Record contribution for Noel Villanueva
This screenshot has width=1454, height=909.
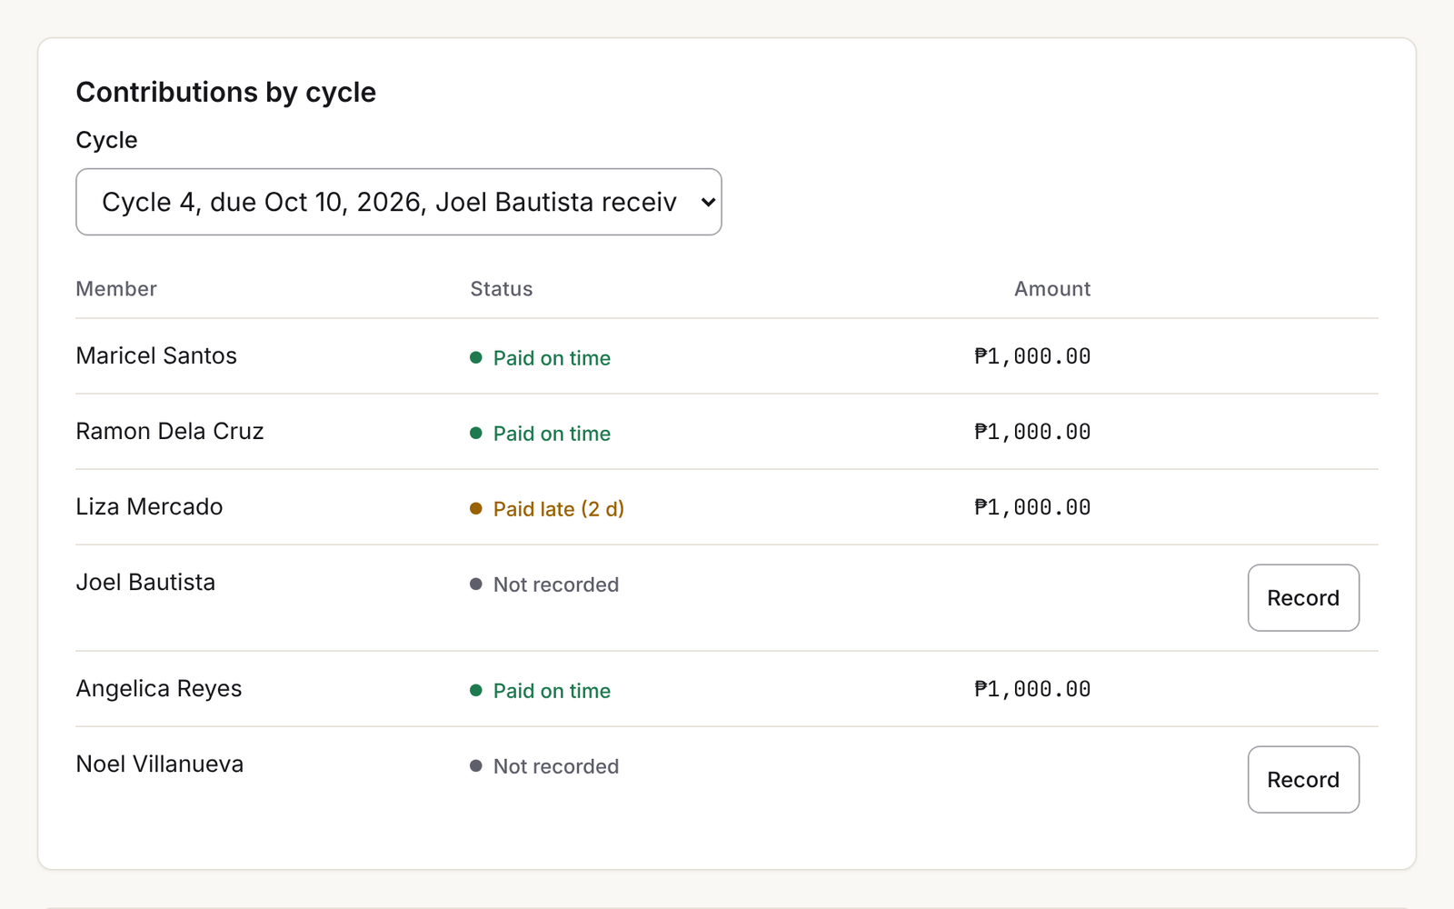click(x=1303, y=780)
